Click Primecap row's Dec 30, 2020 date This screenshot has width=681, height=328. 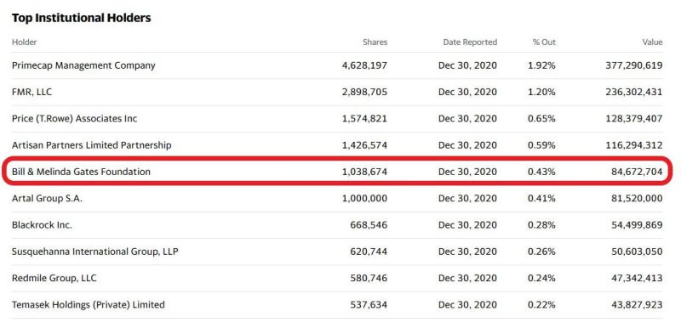pos(467,65)
